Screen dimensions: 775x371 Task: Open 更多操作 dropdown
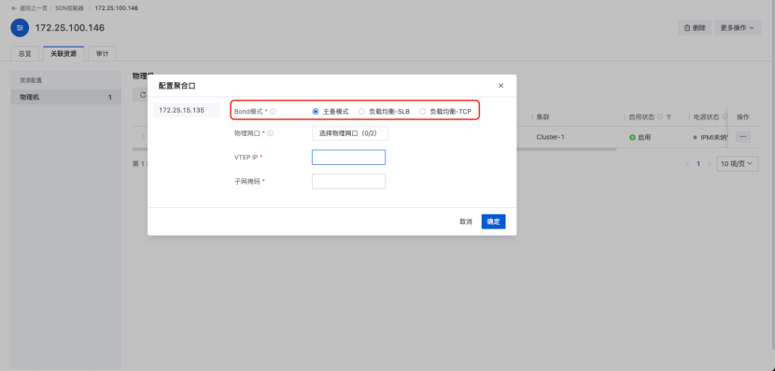pyautogui.click(x=738, y=28)
